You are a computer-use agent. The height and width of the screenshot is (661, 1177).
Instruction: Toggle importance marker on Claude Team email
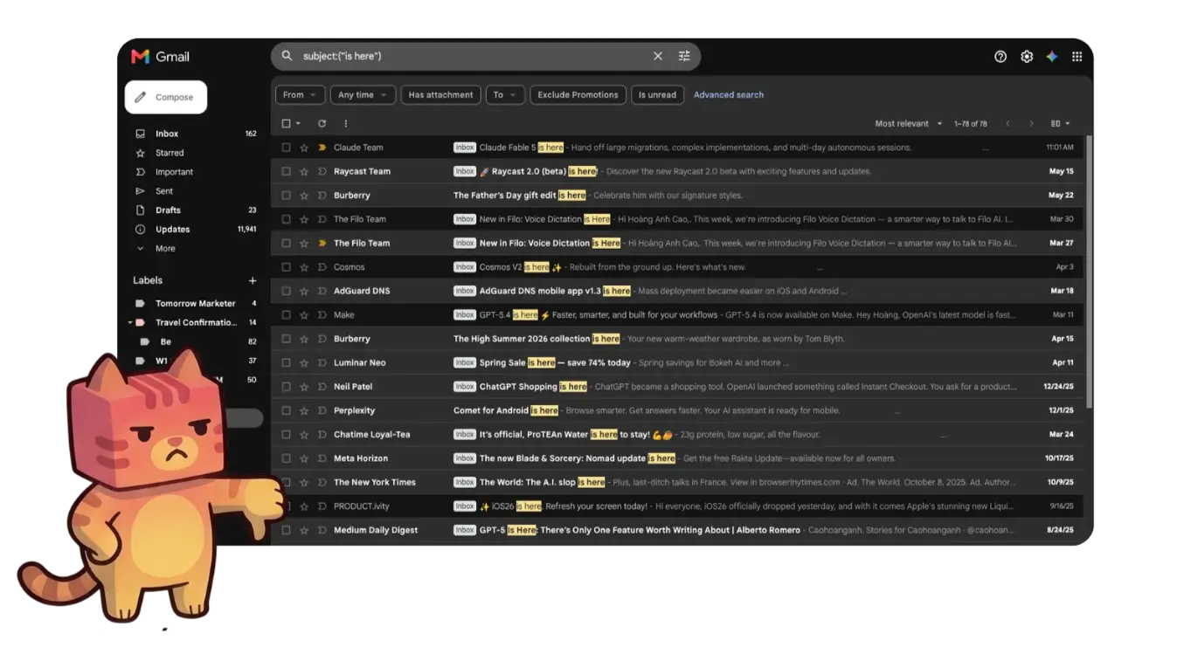(322, 148)
